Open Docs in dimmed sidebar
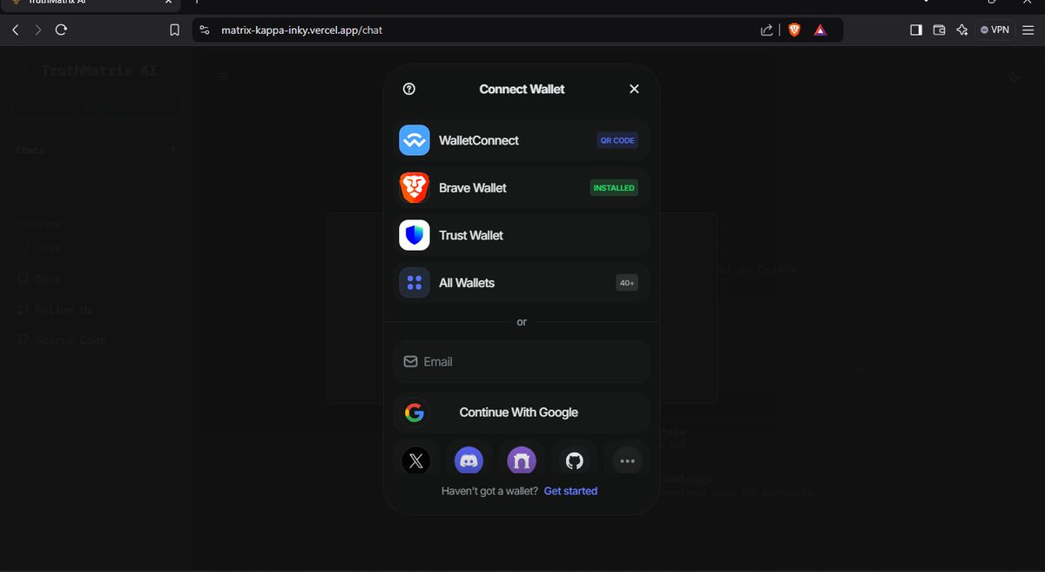The height and width of the screenshot is (572, 1045). click(40, 279)
